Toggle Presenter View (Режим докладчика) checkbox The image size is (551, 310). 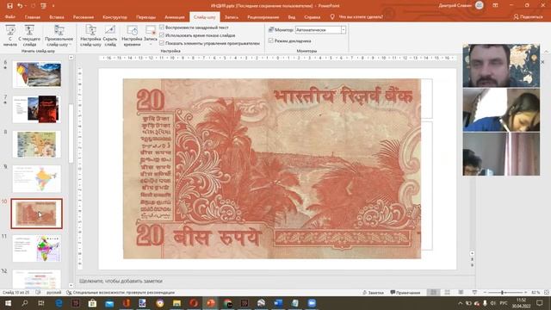pyautogui.click(x=271, y=40)
